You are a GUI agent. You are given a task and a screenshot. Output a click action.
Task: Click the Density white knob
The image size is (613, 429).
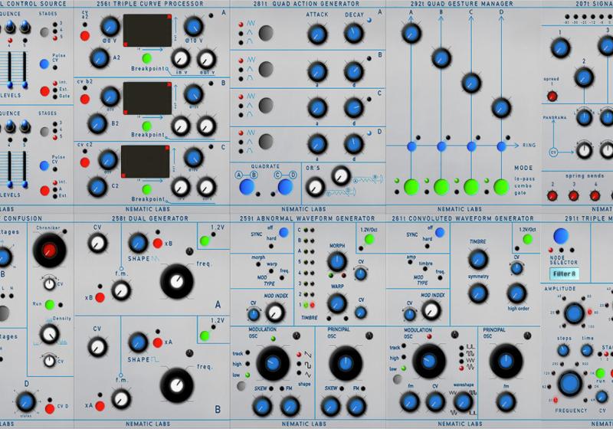[49, 334]
